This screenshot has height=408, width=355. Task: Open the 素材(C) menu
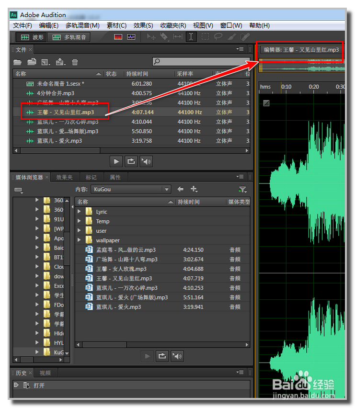point(116,25)
